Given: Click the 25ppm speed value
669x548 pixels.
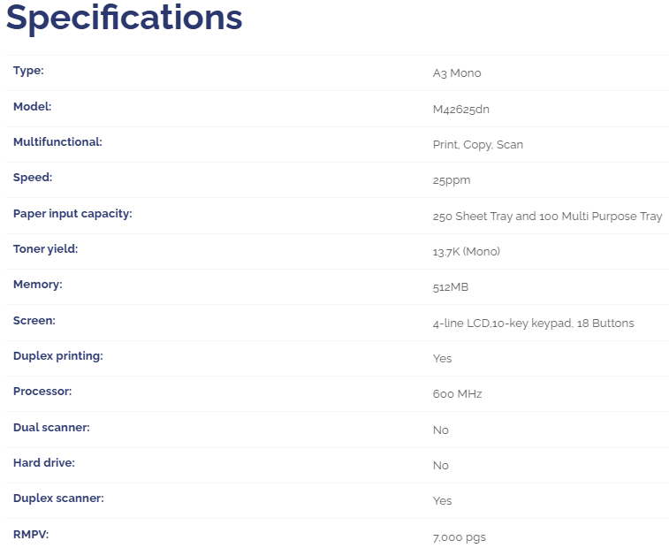Looking at the screenshot, I should [452, 180].
